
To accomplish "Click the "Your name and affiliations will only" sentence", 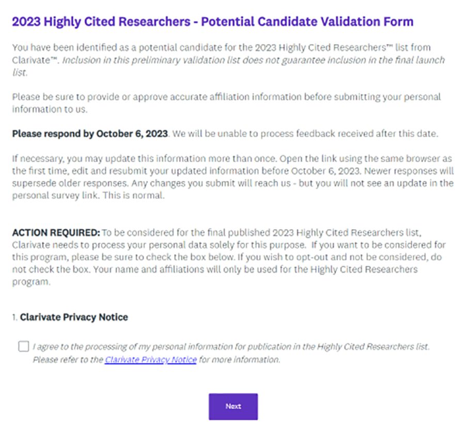I will 215,275.
